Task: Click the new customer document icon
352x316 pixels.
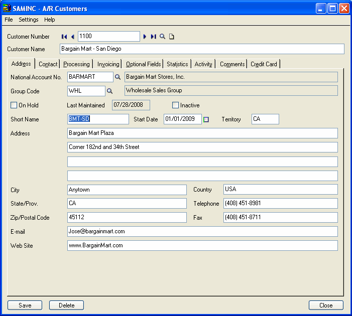Action: tap(171, 37)
